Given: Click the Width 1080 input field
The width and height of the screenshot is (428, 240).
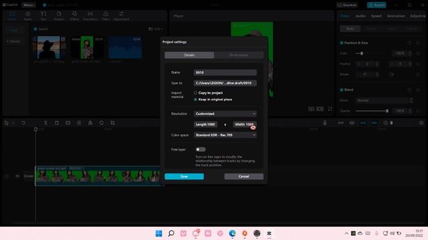Looking at the screenshot, I should (245, 125).
